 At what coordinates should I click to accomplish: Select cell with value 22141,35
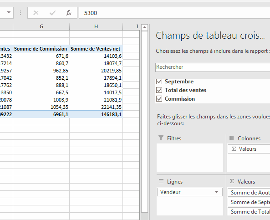tap(96, 107)
